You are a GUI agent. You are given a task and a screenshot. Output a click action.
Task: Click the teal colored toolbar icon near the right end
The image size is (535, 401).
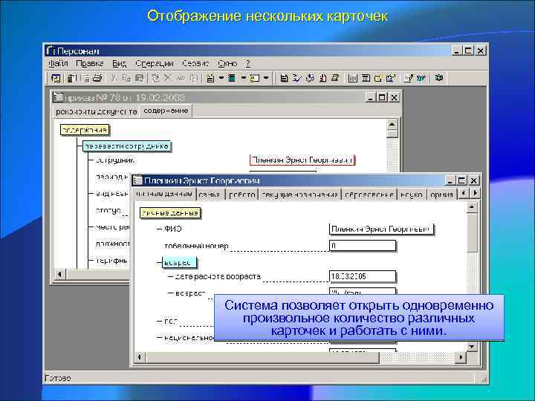tap(422, 78)
